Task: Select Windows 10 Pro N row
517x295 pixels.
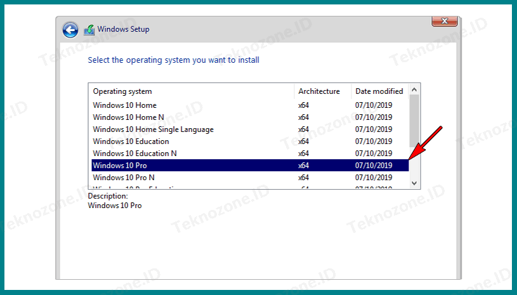Action: point(250,178)
